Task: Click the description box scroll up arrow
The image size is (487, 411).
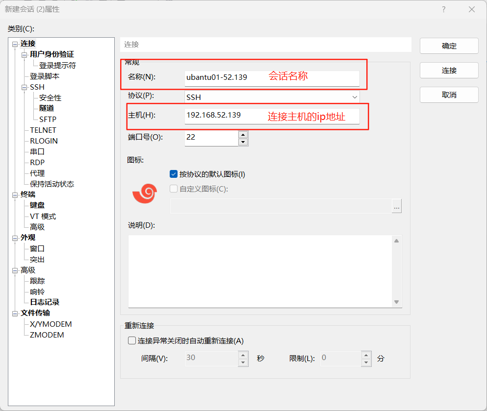Action: pos(397,241)
